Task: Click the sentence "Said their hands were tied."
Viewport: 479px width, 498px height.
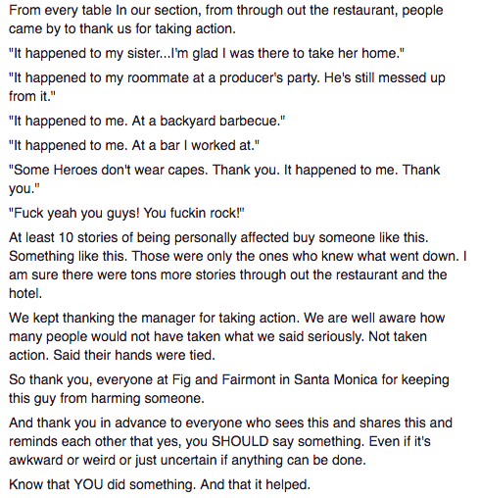Action: pos(134,355)
